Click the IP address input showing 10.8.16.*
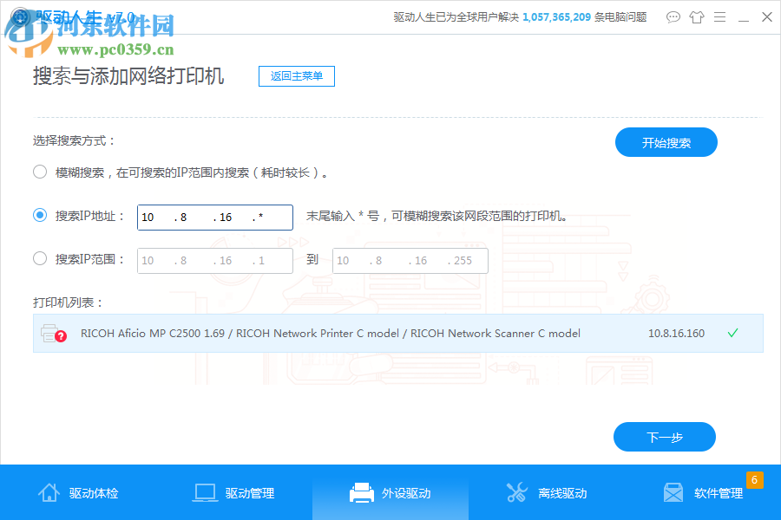Image resolution: width=781 pixels, height=520 pixels. point(213,217)
